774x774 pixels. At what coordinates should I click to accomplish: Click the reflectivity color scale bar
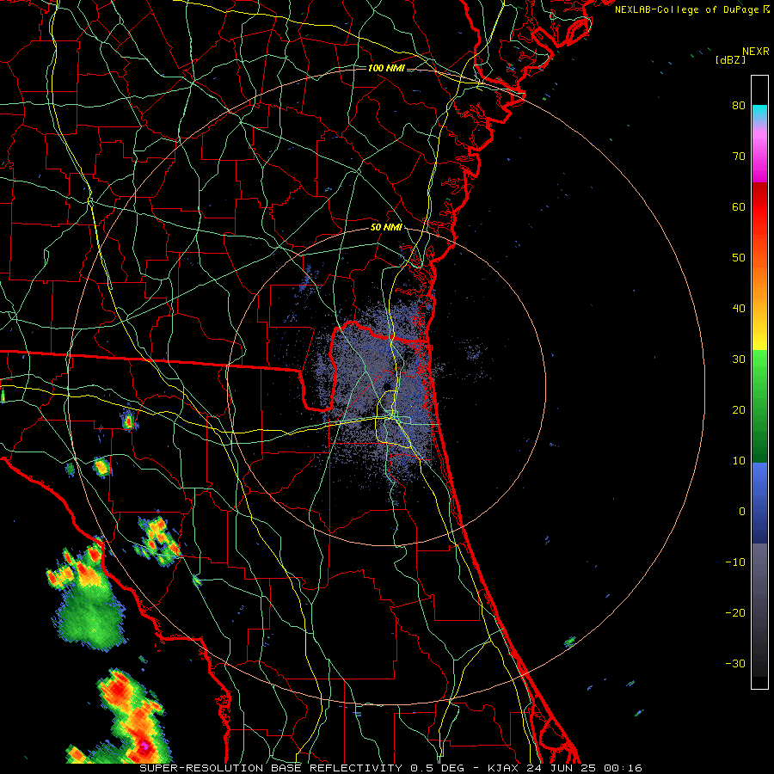click(x=759, y=382)
